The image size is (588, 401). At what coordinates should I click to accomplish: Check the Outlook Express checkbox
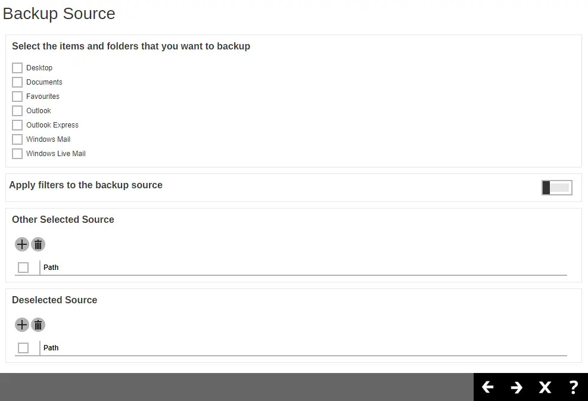17,125
